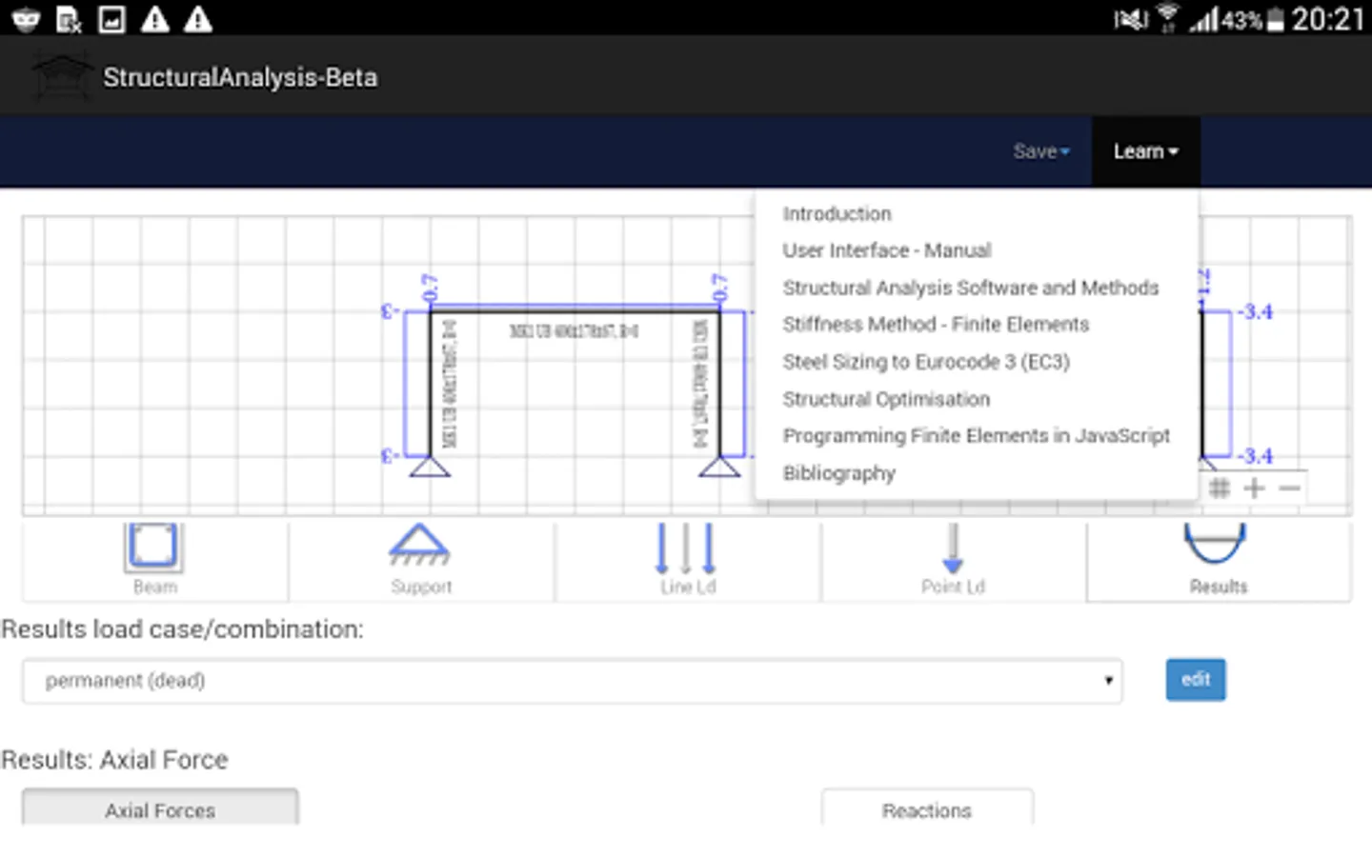The height and width of the screenshot is (857, 1372).
Task: Switch to the Reactions tab
Action: (x=926, y=809)
